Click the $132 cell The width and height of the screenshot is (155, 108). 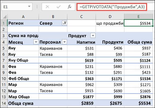click(x=81, y=72)
